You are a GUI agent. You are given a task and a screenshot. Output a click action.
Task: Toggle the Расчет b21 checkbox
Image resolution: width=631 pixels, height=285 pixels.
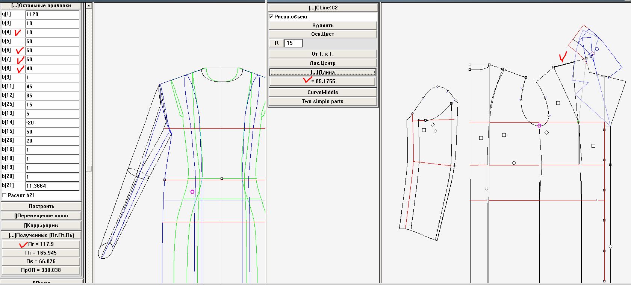coord(5,195)
